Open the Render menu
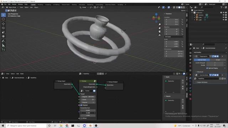The image size is (228, 128). pyautogui.click(x=14, y=4)
